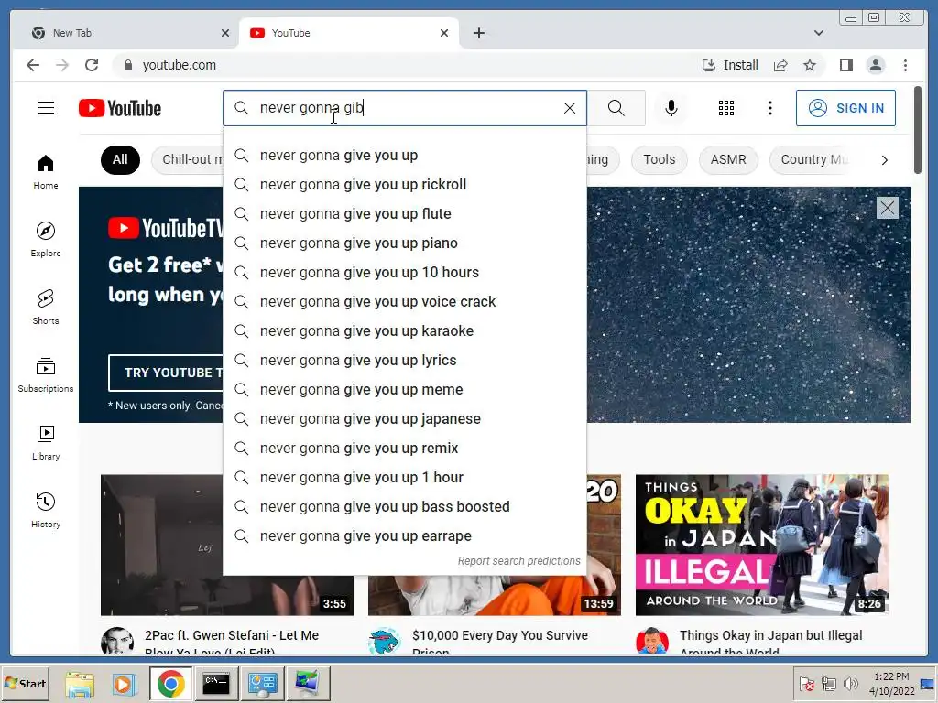Show more filter chips with the right arrow

[885, 160]
